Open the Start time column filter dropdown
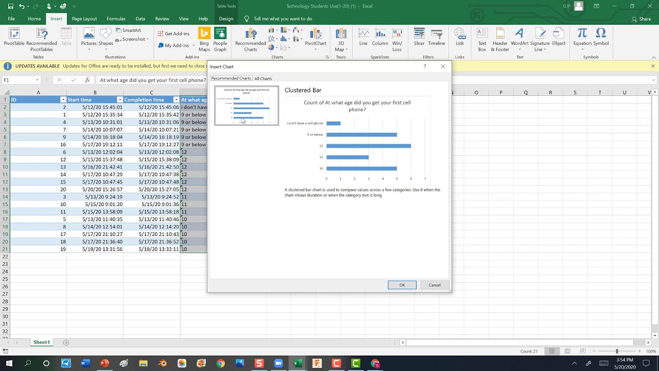The height and width of the screenshot is (371, 659). click(119, 99)
